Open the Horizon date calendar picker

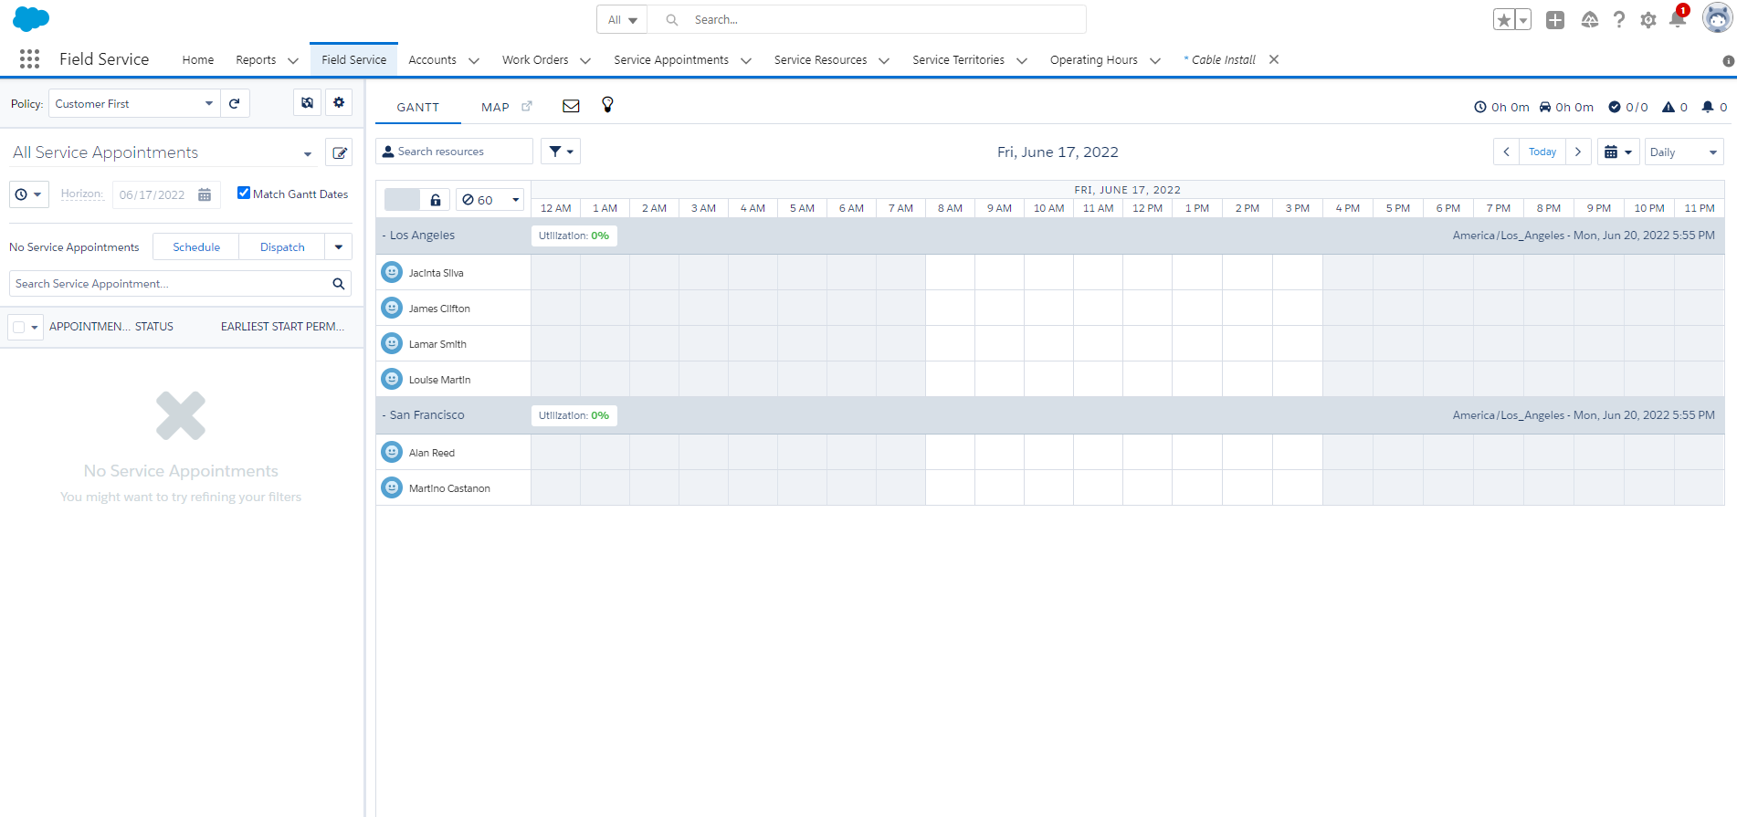tap(205, 194)
